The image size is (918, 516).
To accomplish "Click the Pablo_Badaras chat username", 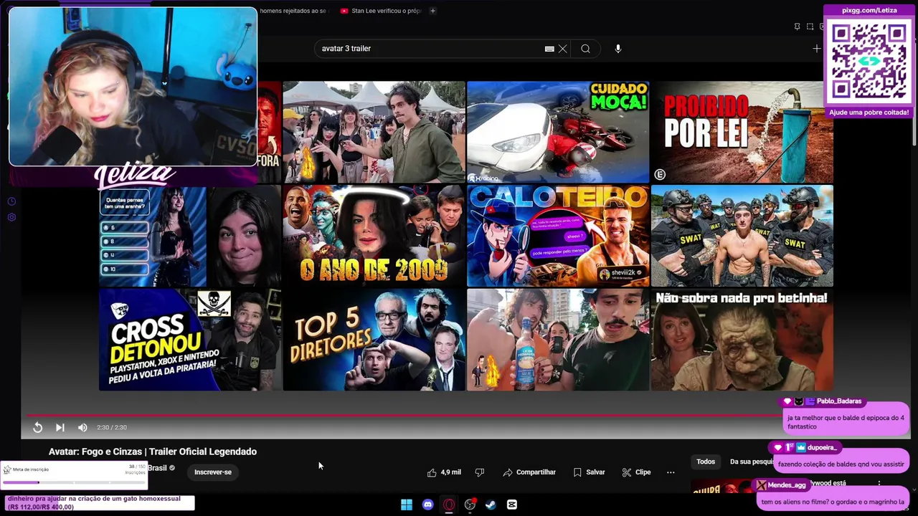I will click(x=839, y=401).
